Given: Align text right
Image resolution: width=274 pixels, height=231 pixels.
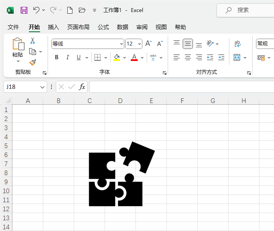Looking at the screenshot, I should coord(199,58).
